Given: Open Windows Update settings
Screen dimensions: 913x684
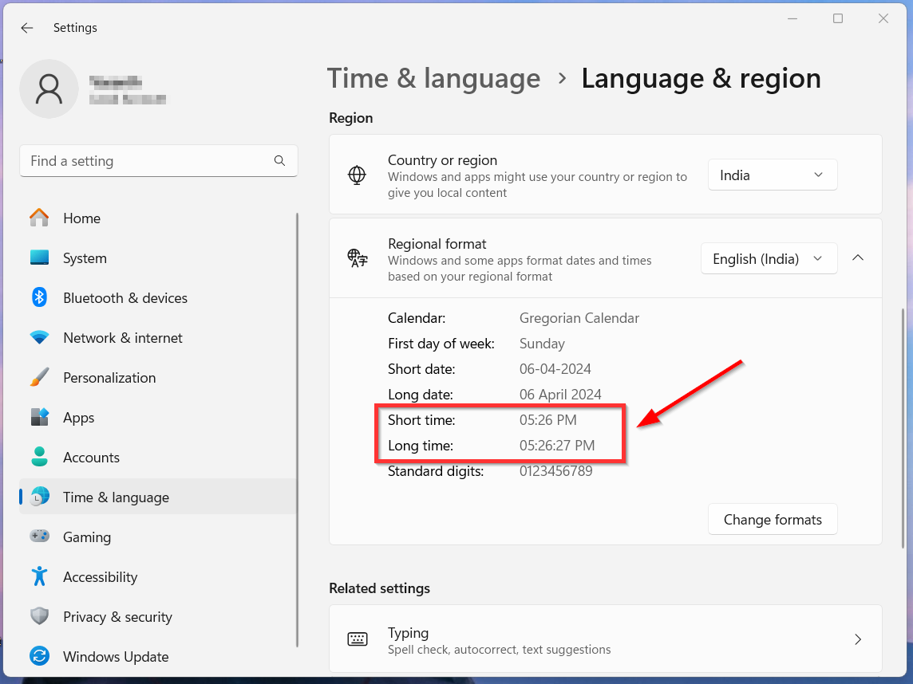Looking at the screenshot, I should point(158,656).
